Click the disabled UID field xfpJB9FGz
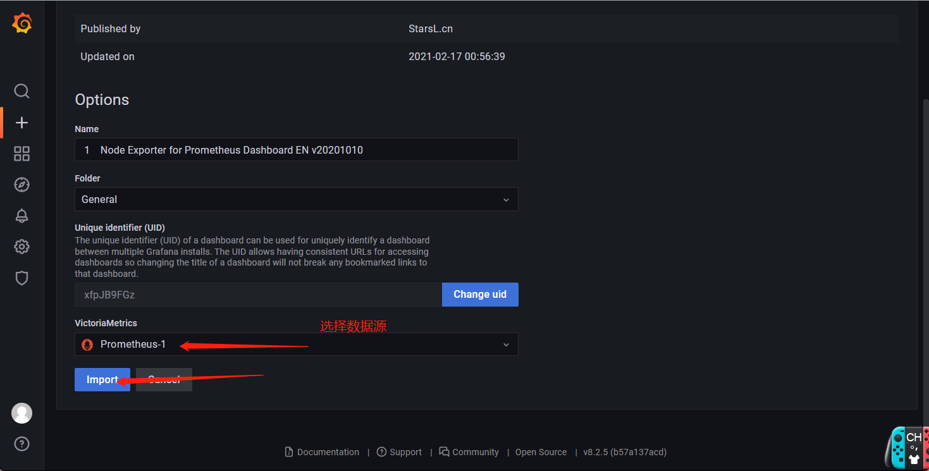929x471 pixels. point(258,295)
